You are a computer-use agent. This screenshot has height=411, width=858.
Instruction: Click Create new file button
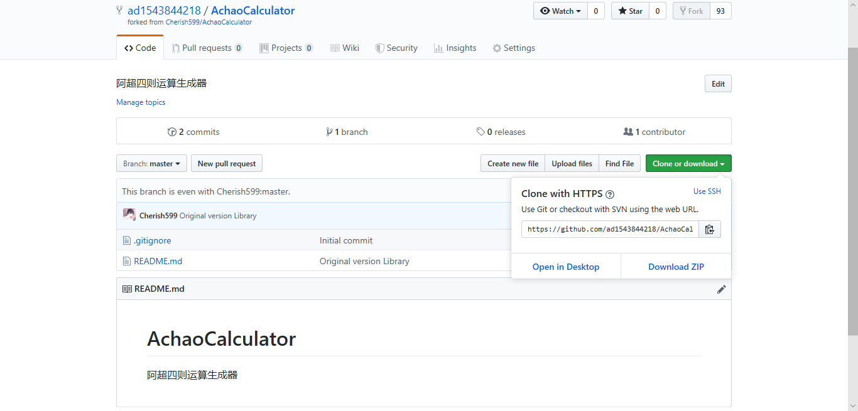(x=513, y=163)
